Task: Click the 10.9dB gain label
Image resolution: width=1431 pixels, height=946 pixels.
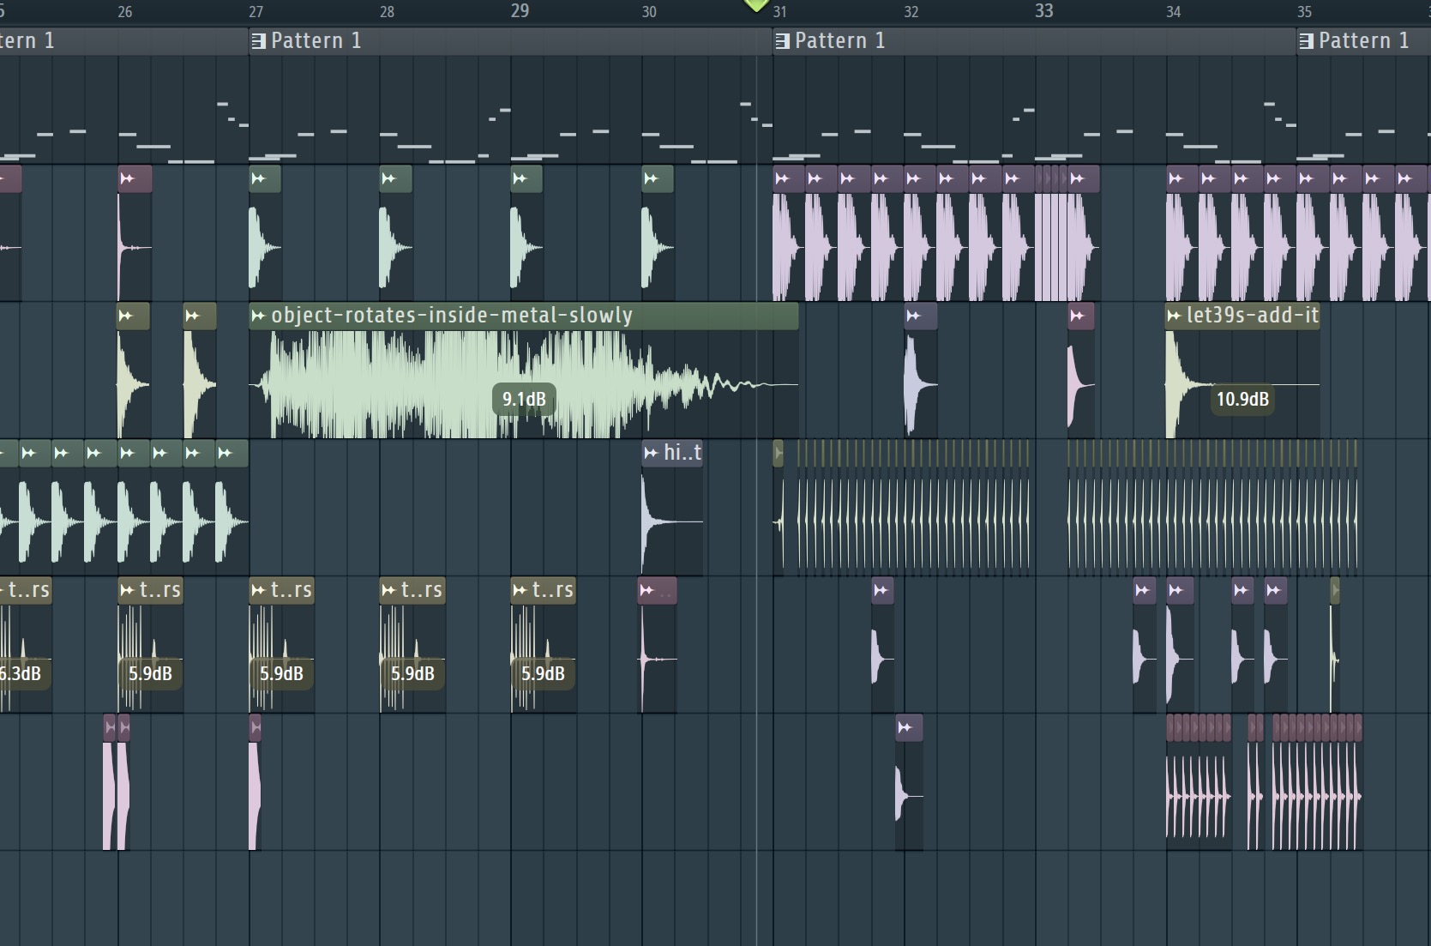Action: [1242, 400]
